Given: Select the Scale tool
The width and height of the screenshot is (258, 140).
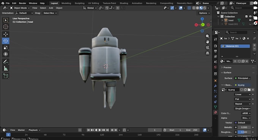Looking at the screenshot, I should coord(6,48).
